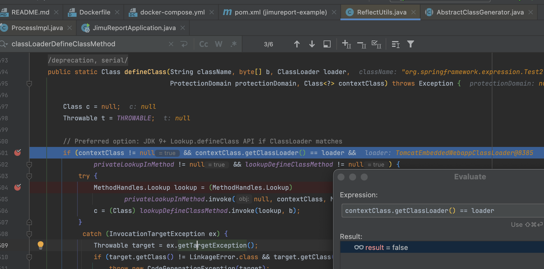
Task: Collapse the defineClass method fold marker
Action: pyautogui.click(x=29, y=84)
